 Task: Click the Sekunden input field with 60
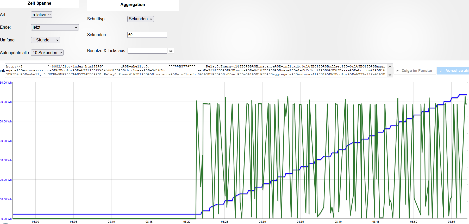[x=147, y=35]
